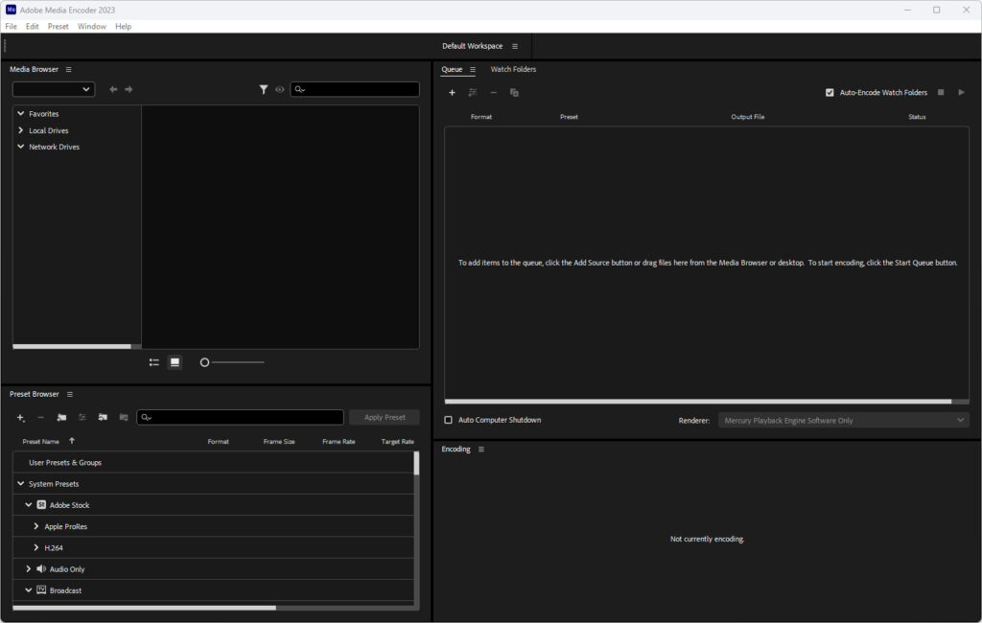This screenshot has width=982, height=623.
Task: Click the Adobe Stock St icon
Action: coord(41,505)
